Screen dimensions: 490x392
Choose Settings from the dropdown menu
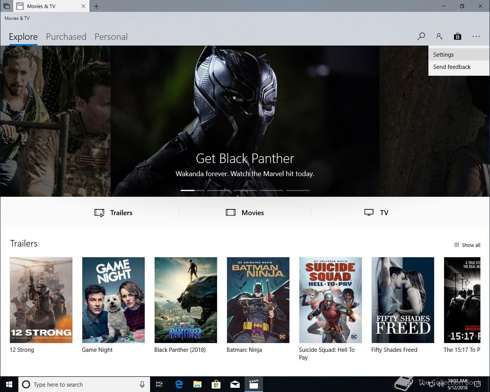point(459,54)
